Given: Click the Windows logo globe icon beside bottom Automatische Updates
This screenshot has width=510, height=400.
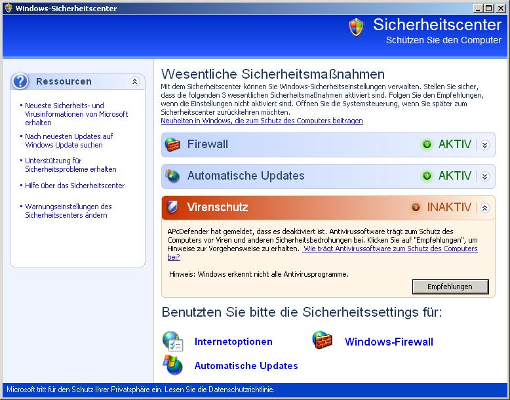Looking at the screenshot, I should pos(172,365).
